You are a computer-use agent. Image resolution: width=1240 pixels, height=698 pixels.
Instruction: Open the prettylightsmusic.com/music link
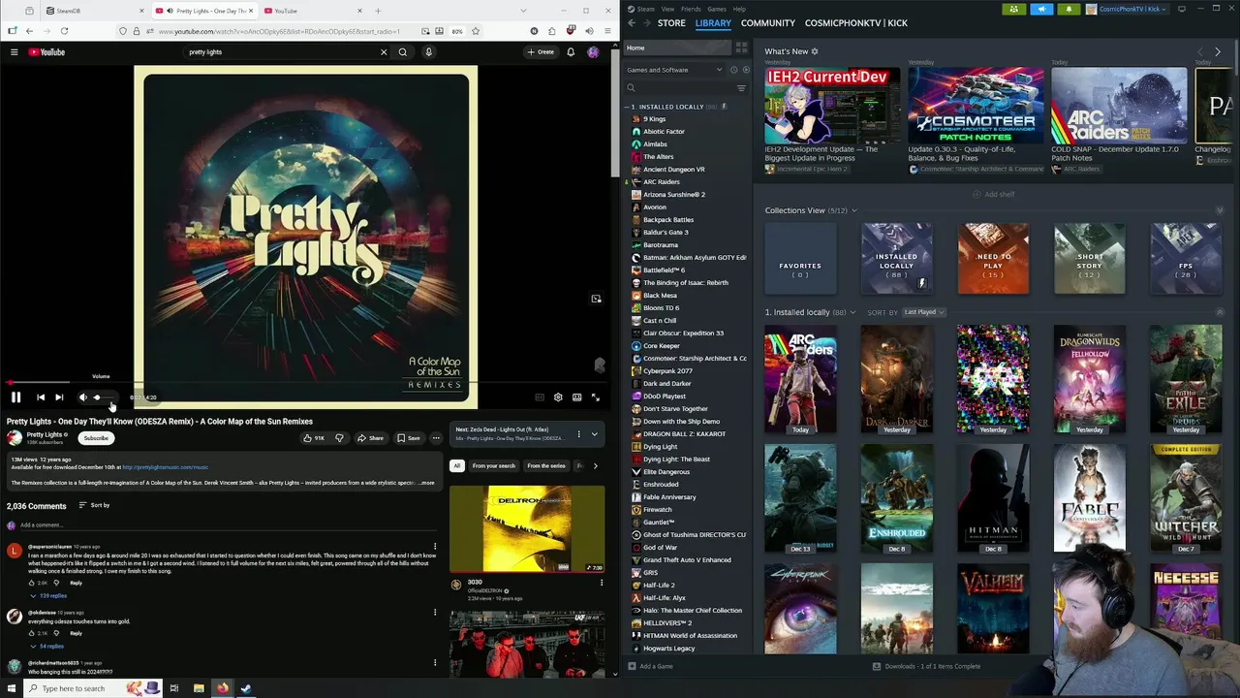165,467
